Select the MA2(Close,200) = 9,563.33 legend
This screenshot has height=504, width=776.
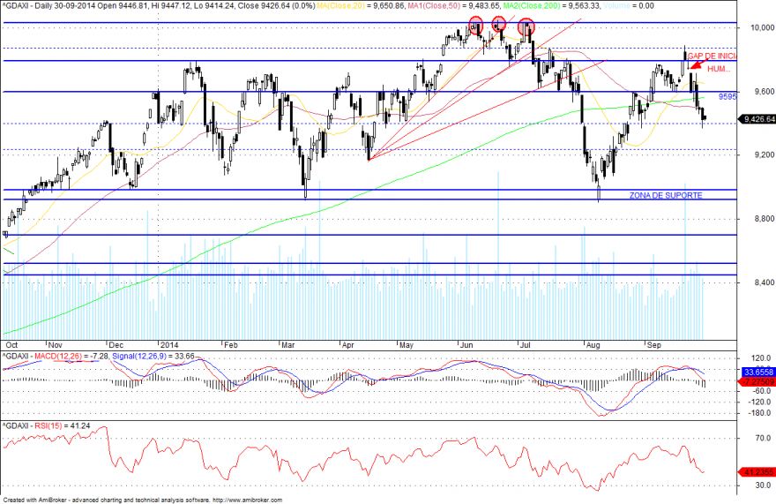[551, 6]
